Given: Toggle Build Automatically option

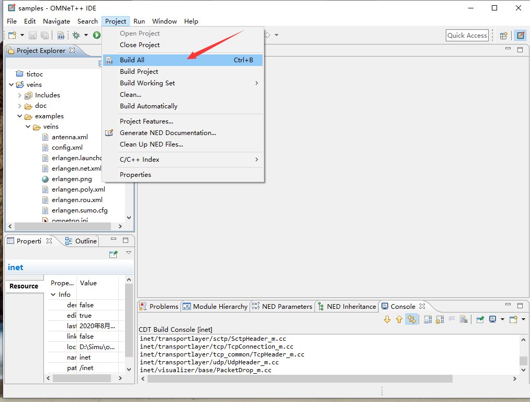Looking at the screenshot, I should 183,106.
